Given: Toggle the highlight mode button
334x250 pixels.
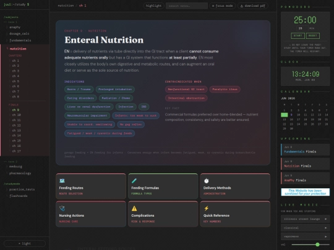Looking at the screenshot, I should [x=153, y=6].
